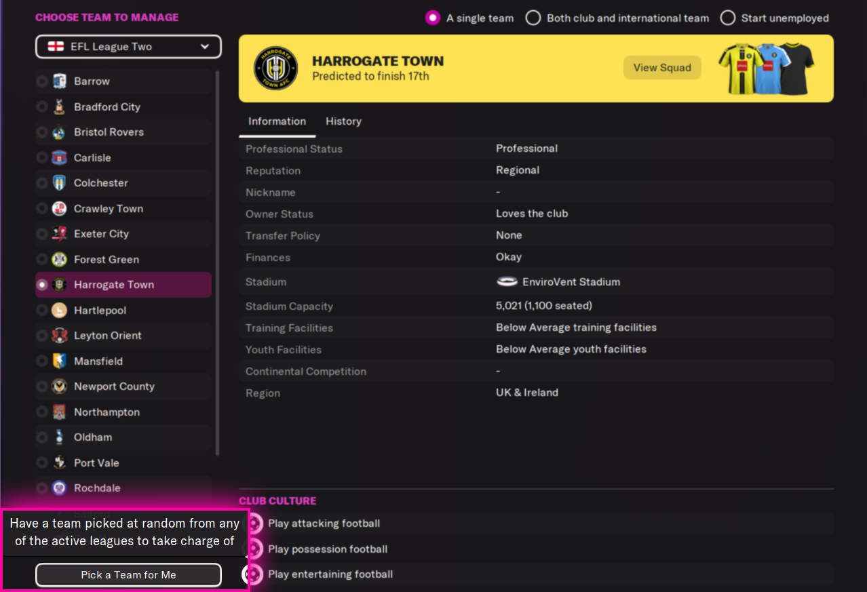
Task: Click the Port Vale badge icon
Action: pyautogui.click(x=60, y=462)
